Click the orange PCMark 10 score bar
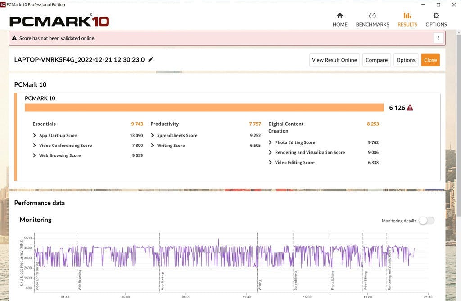Viewport: 461px width, 301px height. [x=204, y=108]
